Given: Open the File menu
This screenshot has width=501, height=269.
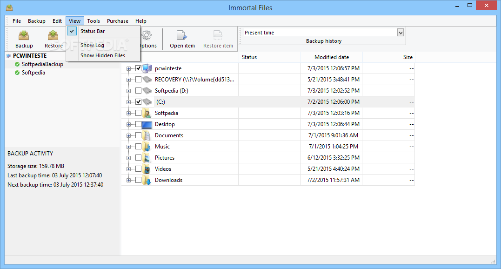Looking at the screenshot, I should click(x=17, y=21).
